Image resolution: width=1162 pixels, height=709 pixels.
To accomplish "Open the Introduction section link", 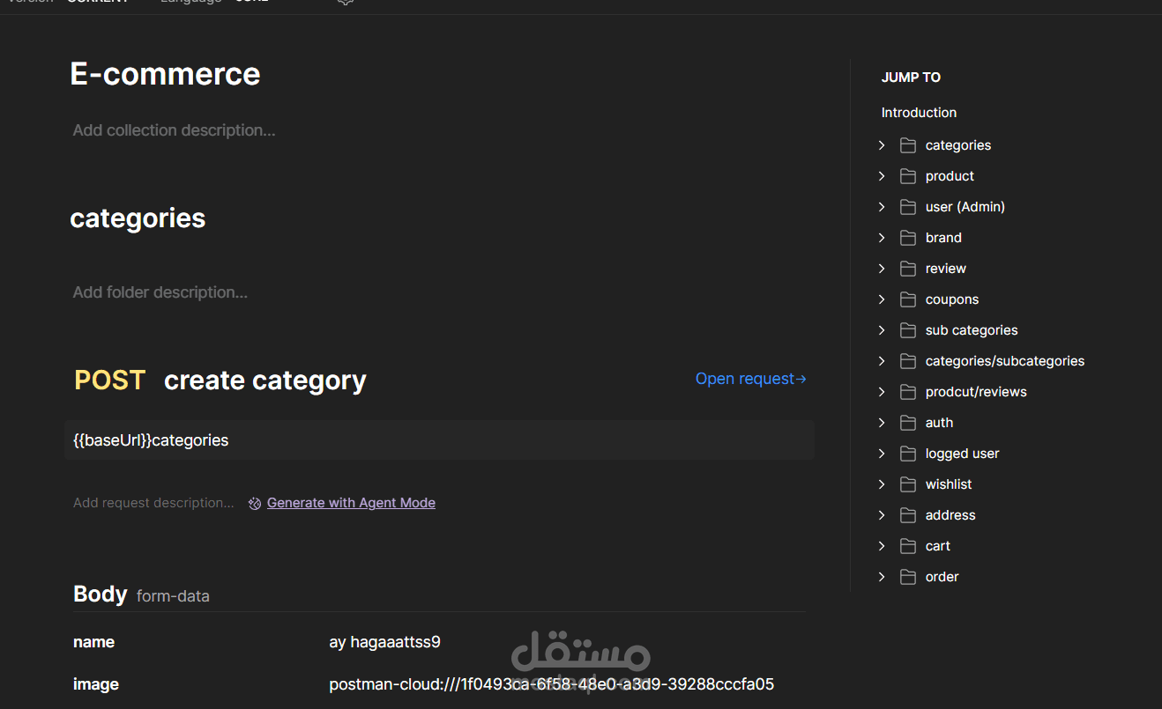I will pos(919,113).
